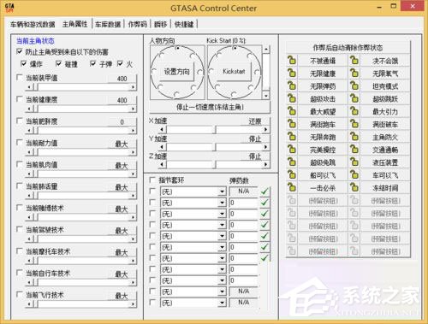Screen dimensions: 428x324
Task: Click the Kickstart button
Action: click(234, 72)
